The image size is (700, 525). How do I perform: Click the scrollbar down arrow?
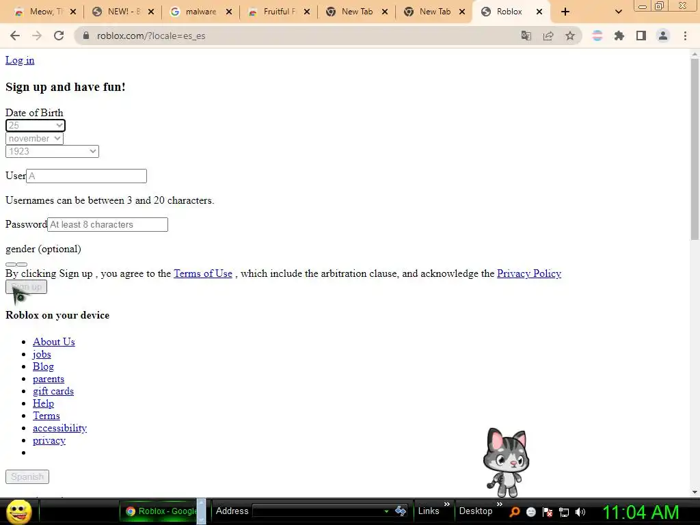click(x=695, y=492)
